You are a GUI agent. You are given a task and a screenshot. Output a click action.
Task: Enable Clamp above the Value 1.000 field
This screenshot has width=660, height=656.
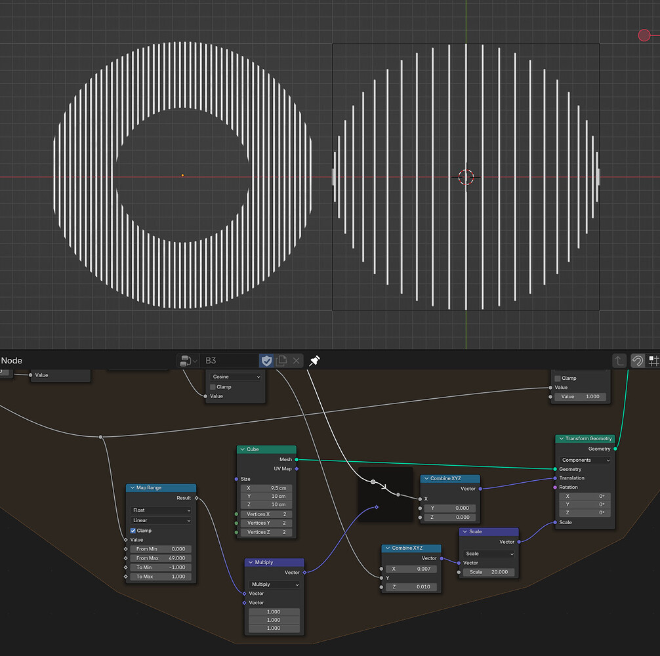pos(558,379)
